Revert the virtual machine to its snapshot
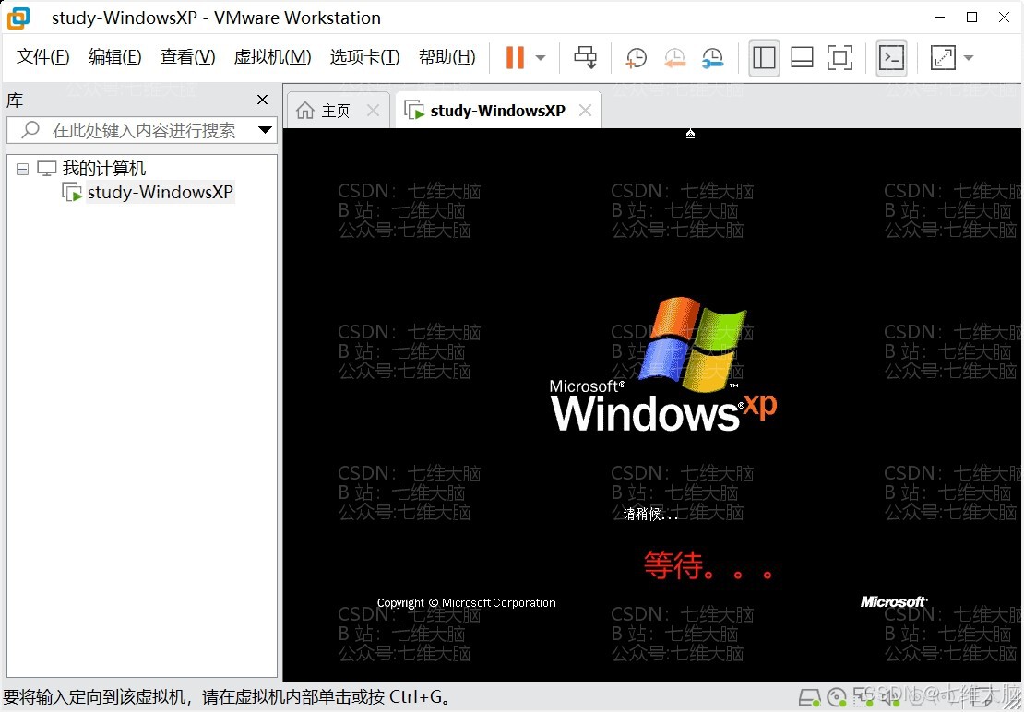The width and height of the screenshot is (1024, 712). coord(674,57)
